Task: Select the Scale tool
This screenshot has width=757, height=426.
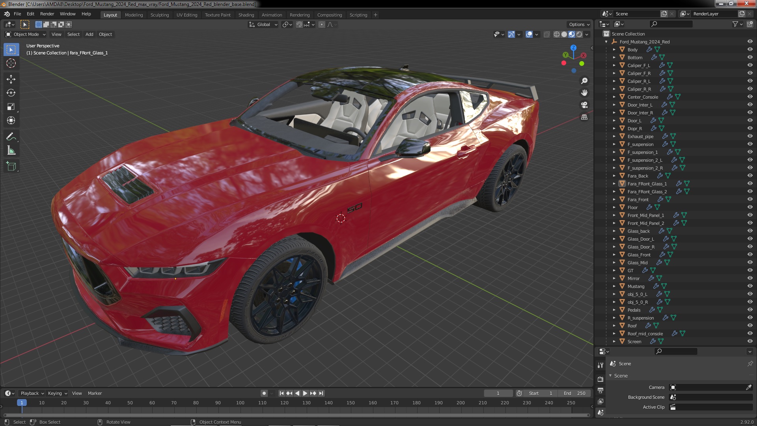Action: (x=11, y=107)
